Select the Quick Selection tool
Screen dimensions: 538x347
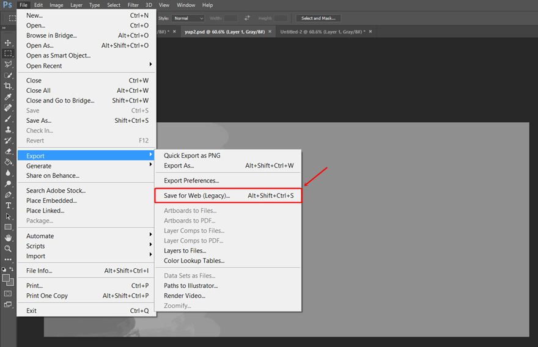click(8, 75)
